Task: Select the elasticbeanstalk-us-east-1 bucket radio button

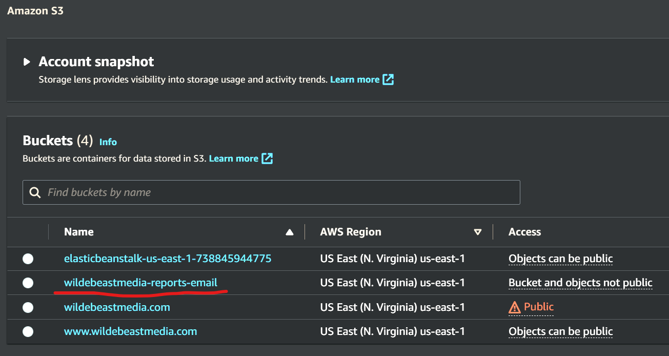Action: tap(28, 259)
